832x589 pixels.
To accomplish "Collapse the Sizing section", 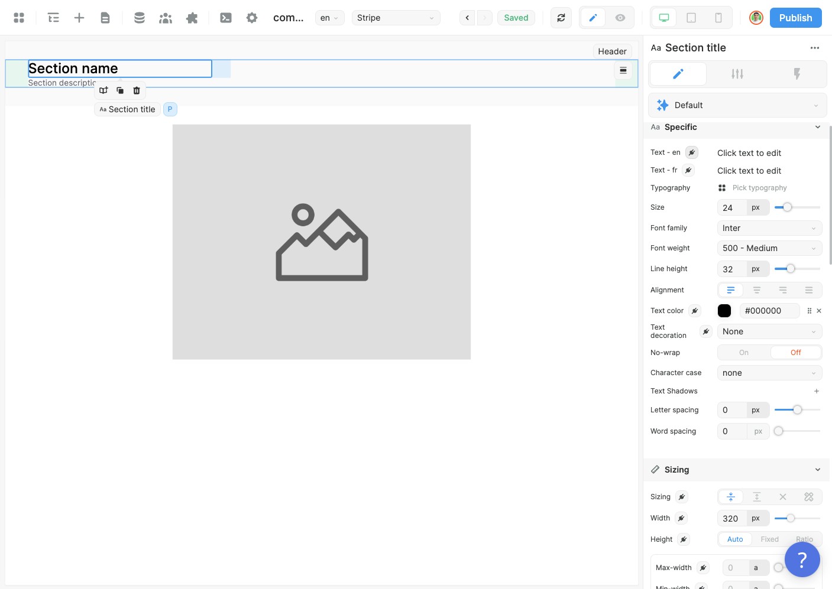I will click(818, 470).
